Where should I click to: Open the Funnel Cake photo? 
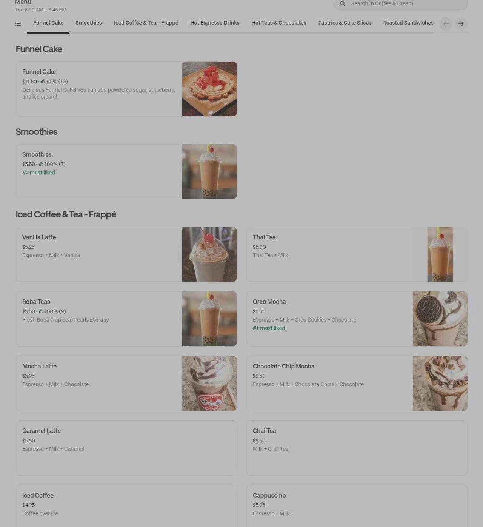(x=209, y=89)
